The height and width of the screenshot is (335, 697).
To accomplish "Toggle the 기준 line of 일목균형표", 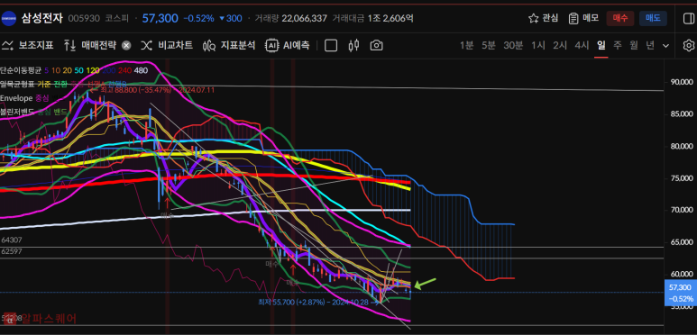I will (44, 84).
